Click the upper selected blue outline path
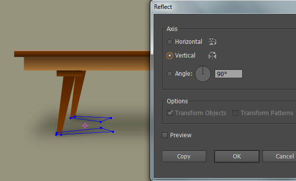This screenshot has width=296, height=181. point(91,119)
